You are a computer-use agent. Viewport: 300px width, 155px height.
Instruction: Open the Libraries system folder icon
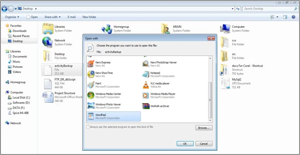(x=48, y=29)
